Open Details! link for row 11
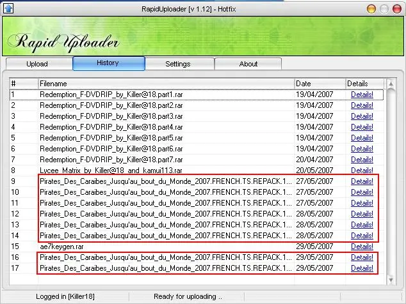406x304 pixels. (x=362, y=203)
